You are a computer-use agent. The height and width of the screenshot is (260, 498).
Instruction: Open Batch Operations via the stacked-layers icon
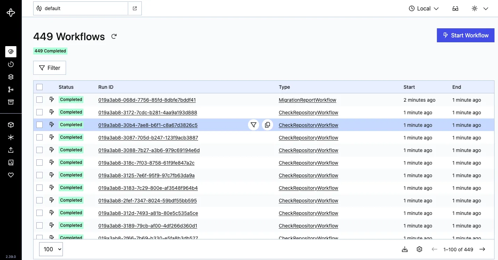(11, 77)
